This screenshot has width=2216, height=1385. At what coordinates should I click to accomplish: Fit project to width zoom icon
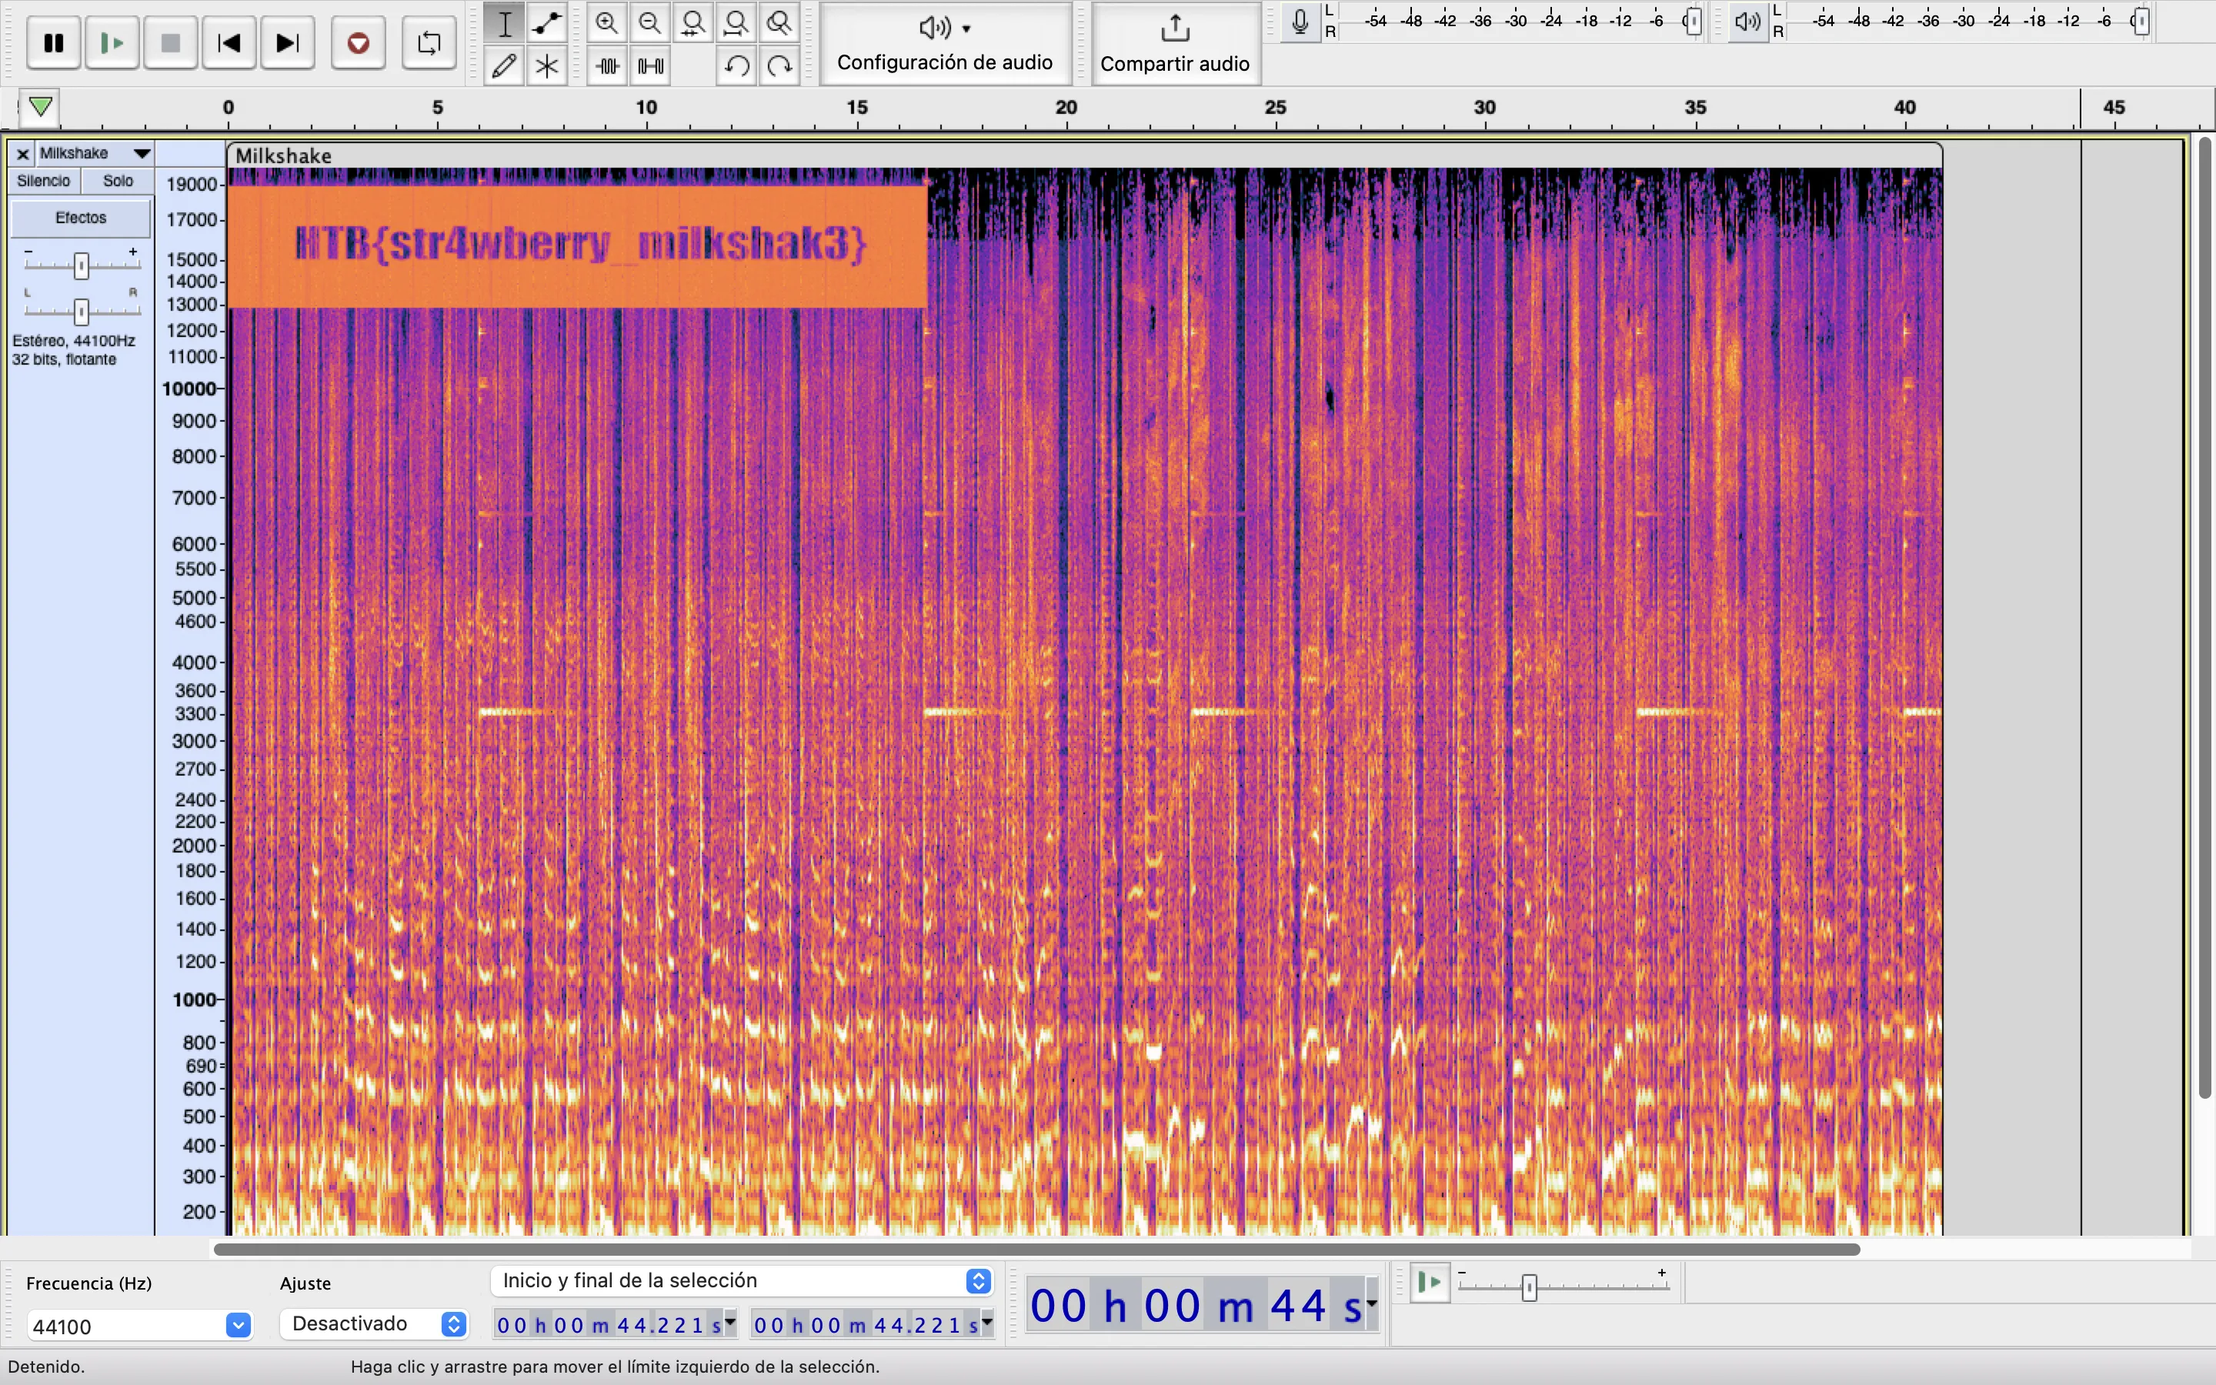pos(736,23)
